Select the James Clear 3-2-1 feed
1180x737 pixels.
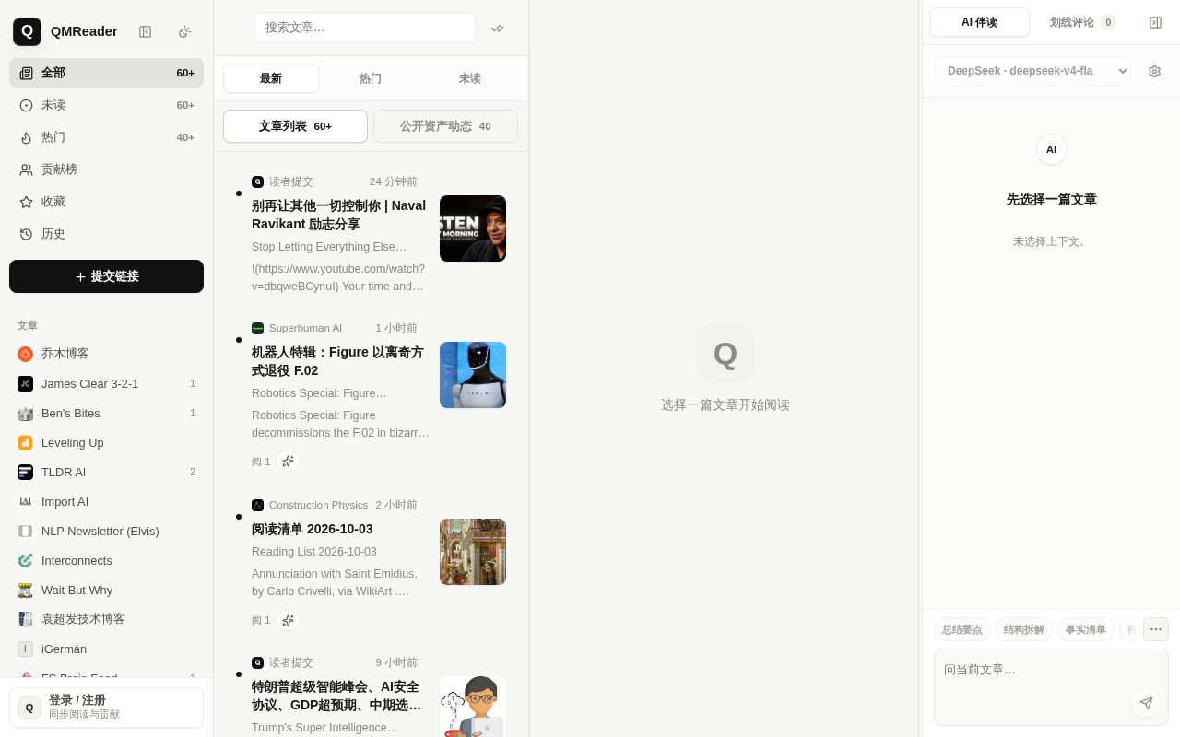point(106,383)
